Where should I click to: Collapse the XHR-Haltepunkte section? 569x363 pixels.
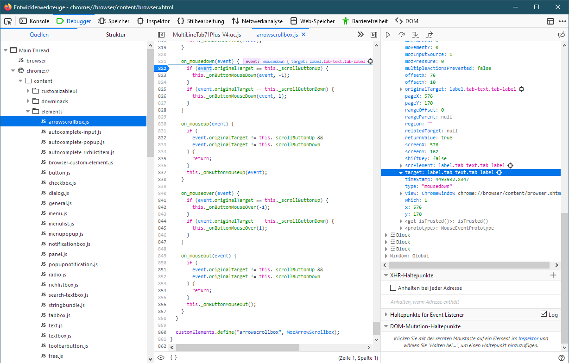(x=386, y=275)
